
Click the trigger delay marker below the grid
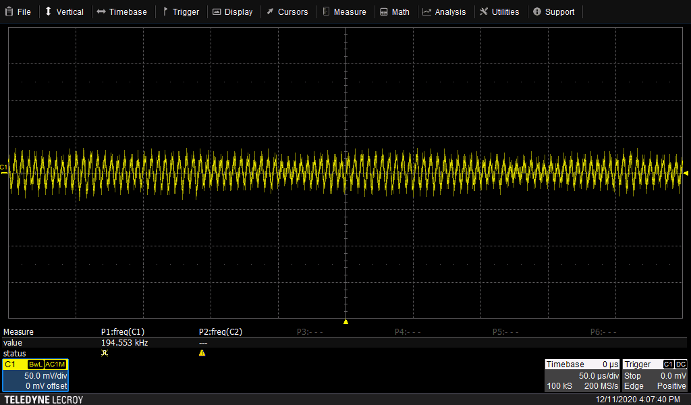[345, 322]
